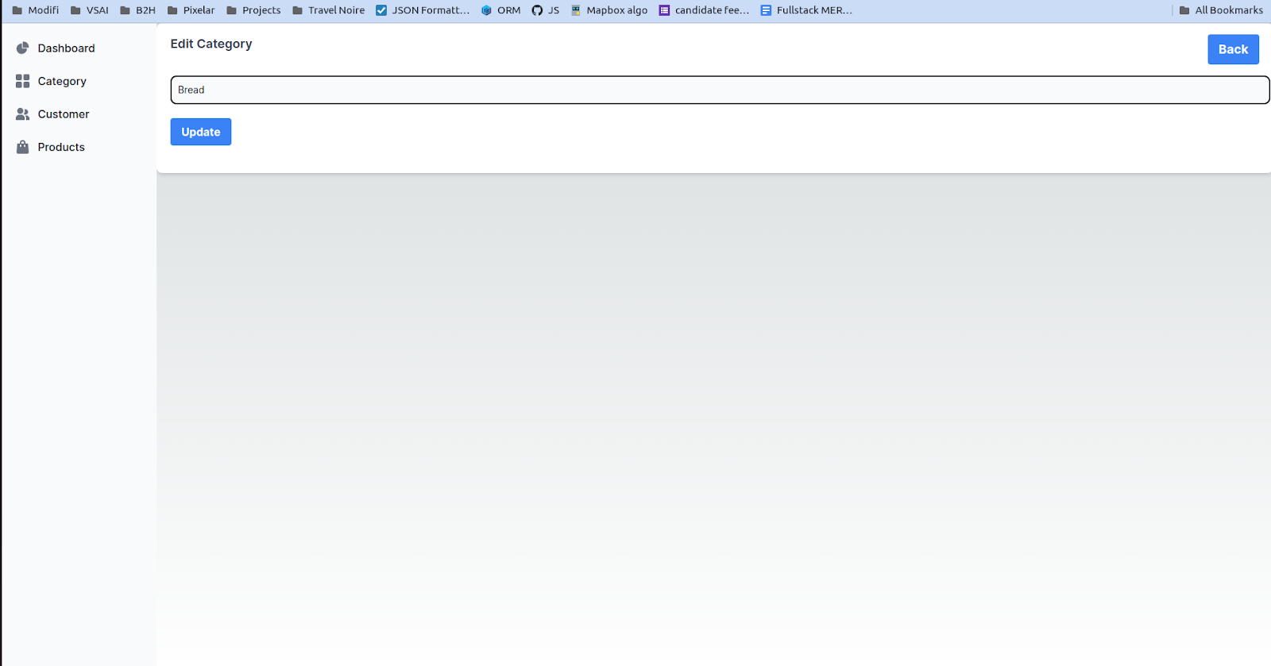
Task: Focus the category name field containing Bread
Action: click(719, 90)
